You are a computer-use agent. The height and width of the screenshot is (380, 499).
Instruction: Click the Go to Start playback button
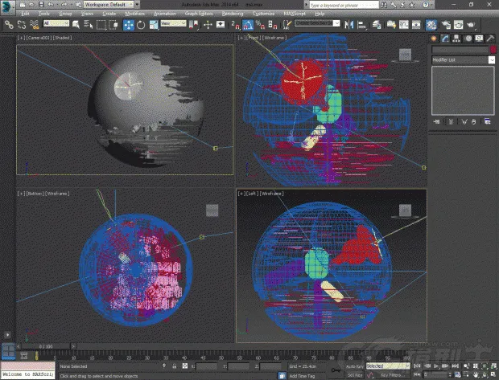click(417, 366)
